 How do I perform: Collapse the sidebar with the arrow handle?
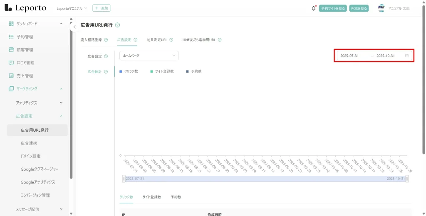pos(74,27)
